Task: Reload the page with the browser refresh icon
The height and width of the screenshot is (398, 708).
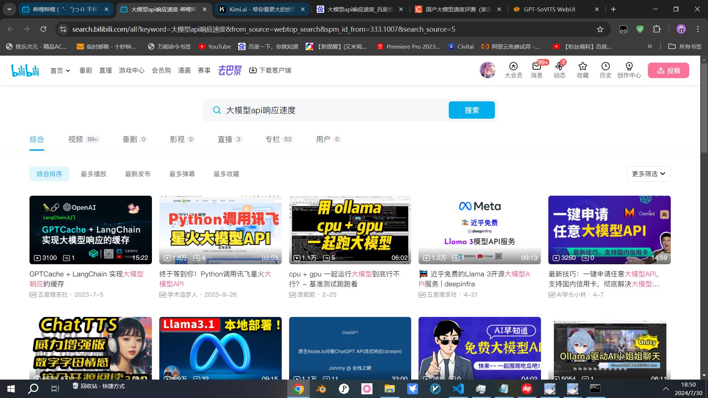Action: click(x=44, y=29)
